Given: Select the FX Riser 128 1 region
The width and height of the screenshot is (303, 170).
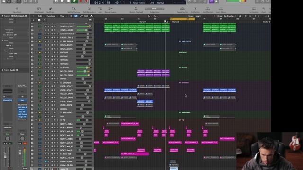Looking at the screenshot, I should (134, 153).
